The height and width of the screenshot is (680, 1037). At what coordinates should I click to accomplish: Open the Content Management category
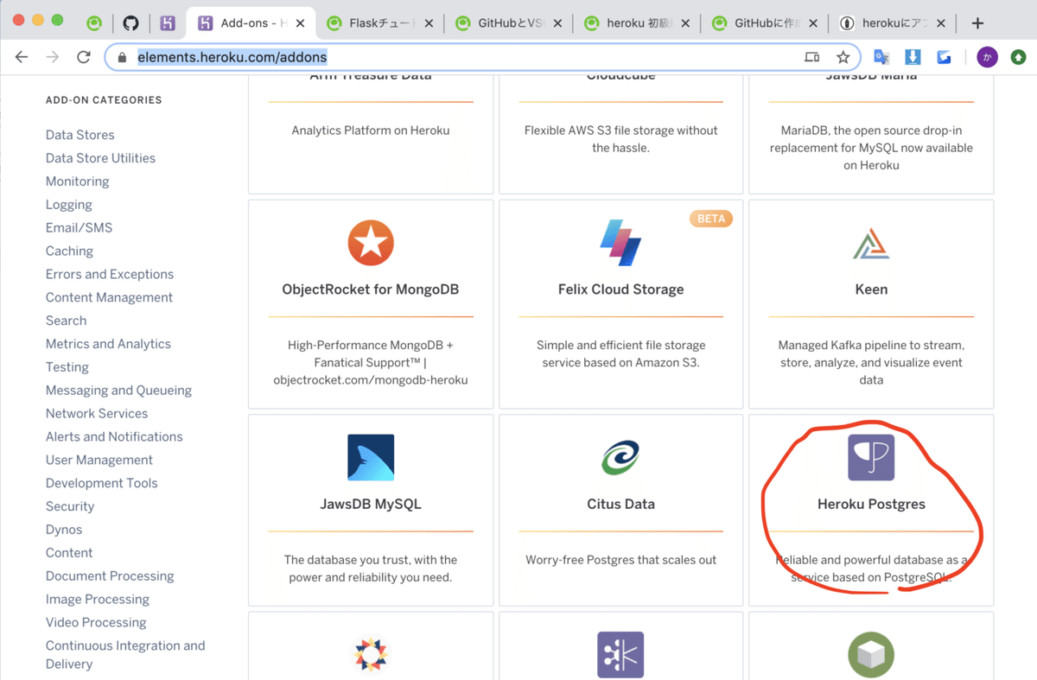(109, 297)
